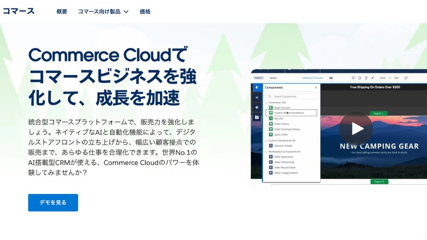
Task: Click Visible for this locale in the preview
Action: pyautogui.click(x=313, y=78)
